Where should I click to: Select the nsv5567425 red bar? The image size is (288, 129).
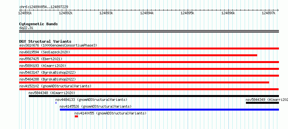click(149, 62)
